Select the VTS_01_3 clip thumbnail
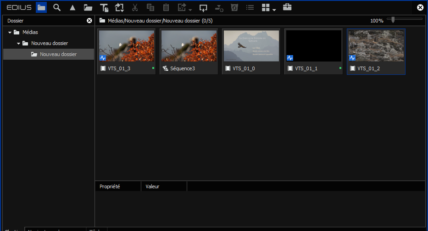The height and width of the screenshot is (231, 428). pos(126,46)
